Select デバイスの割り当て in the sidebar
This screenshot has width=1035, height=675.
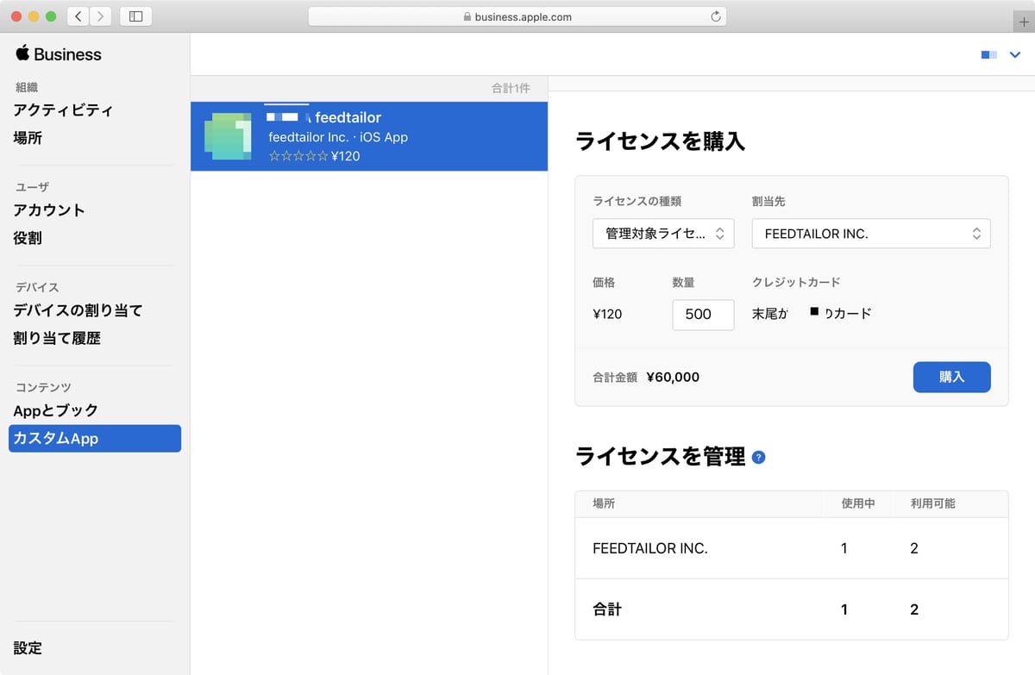pyautogui.click(x=78, y=310)
